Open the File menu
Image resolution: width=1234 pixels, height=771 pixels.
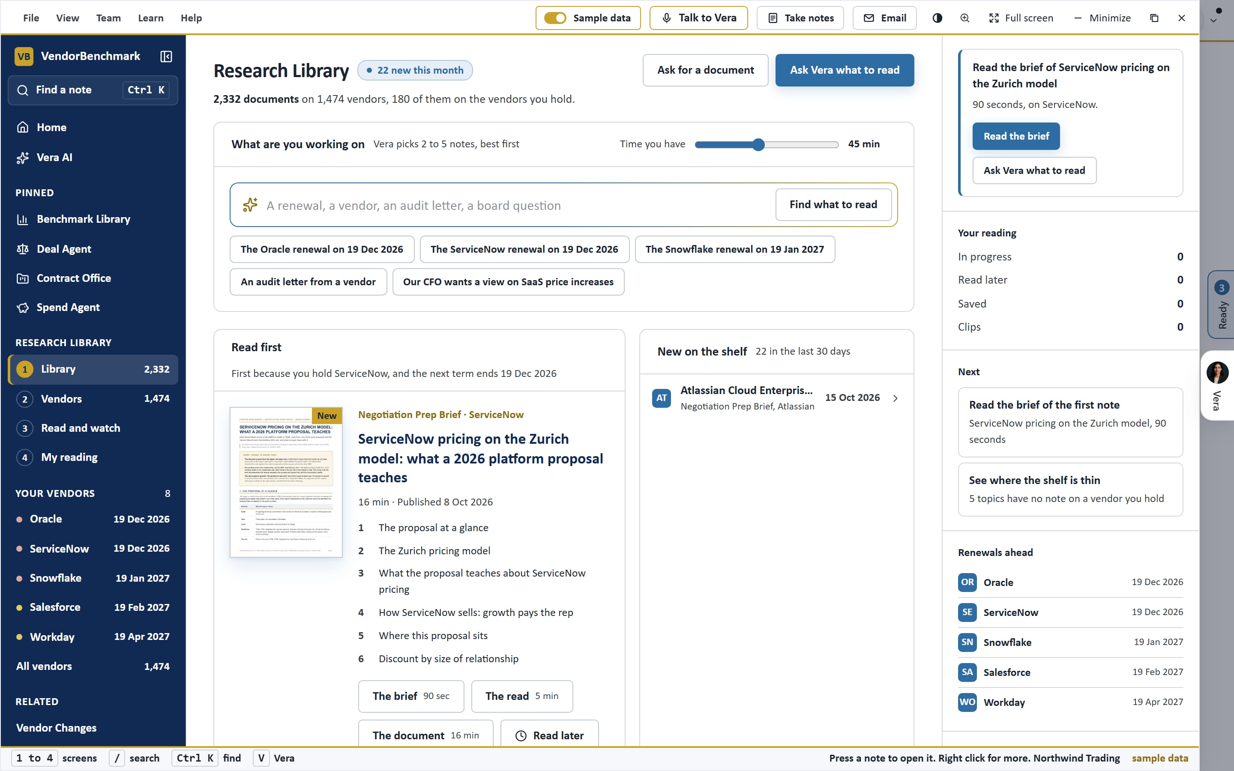point(31,18)
